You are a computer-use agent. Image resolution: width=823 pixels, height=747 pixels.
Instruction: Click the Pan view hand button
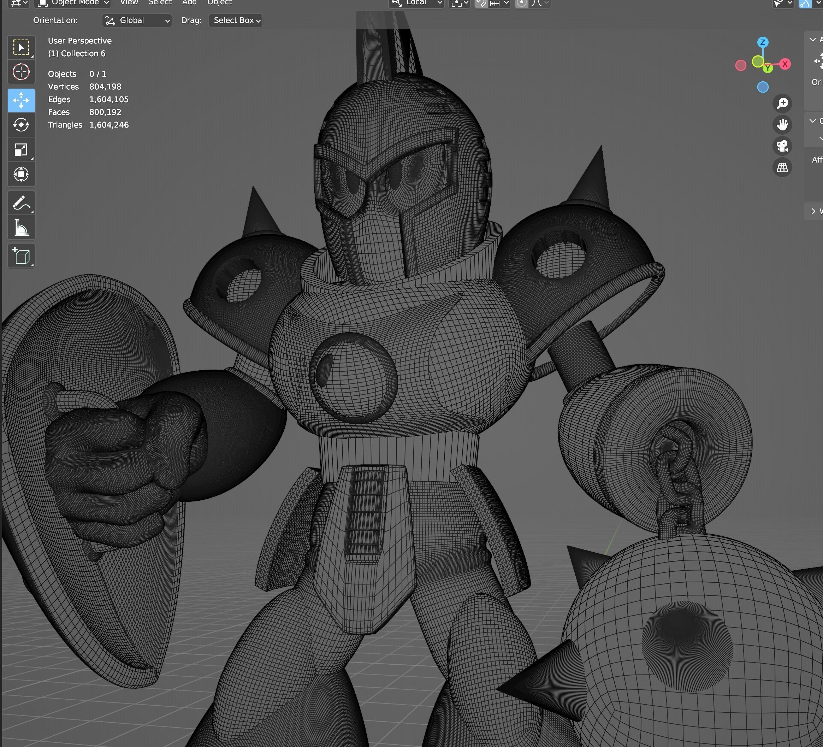[x=782, y=125]
